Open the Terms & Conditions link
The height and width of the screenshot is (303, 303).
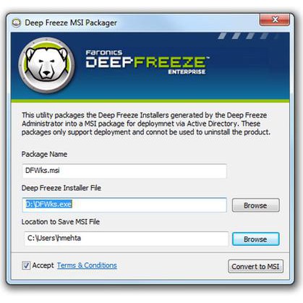tap(87, 265)
